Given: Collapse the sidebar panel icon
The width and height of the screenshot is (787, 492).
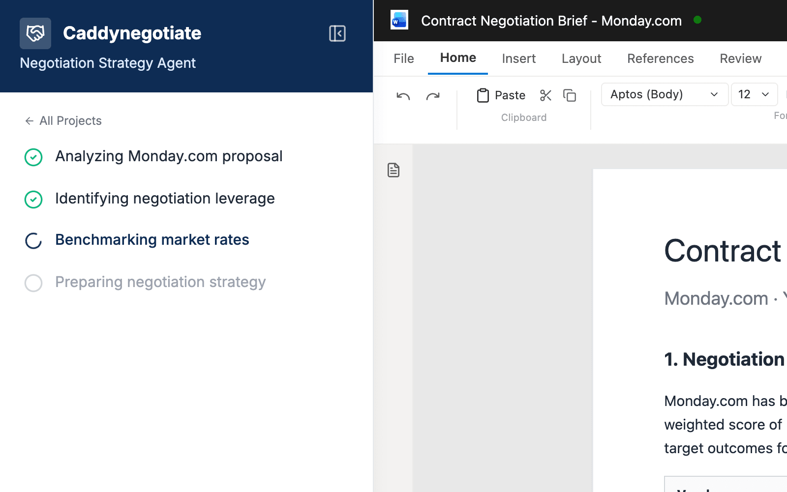Looking at the screenshot, I should 337,33.
